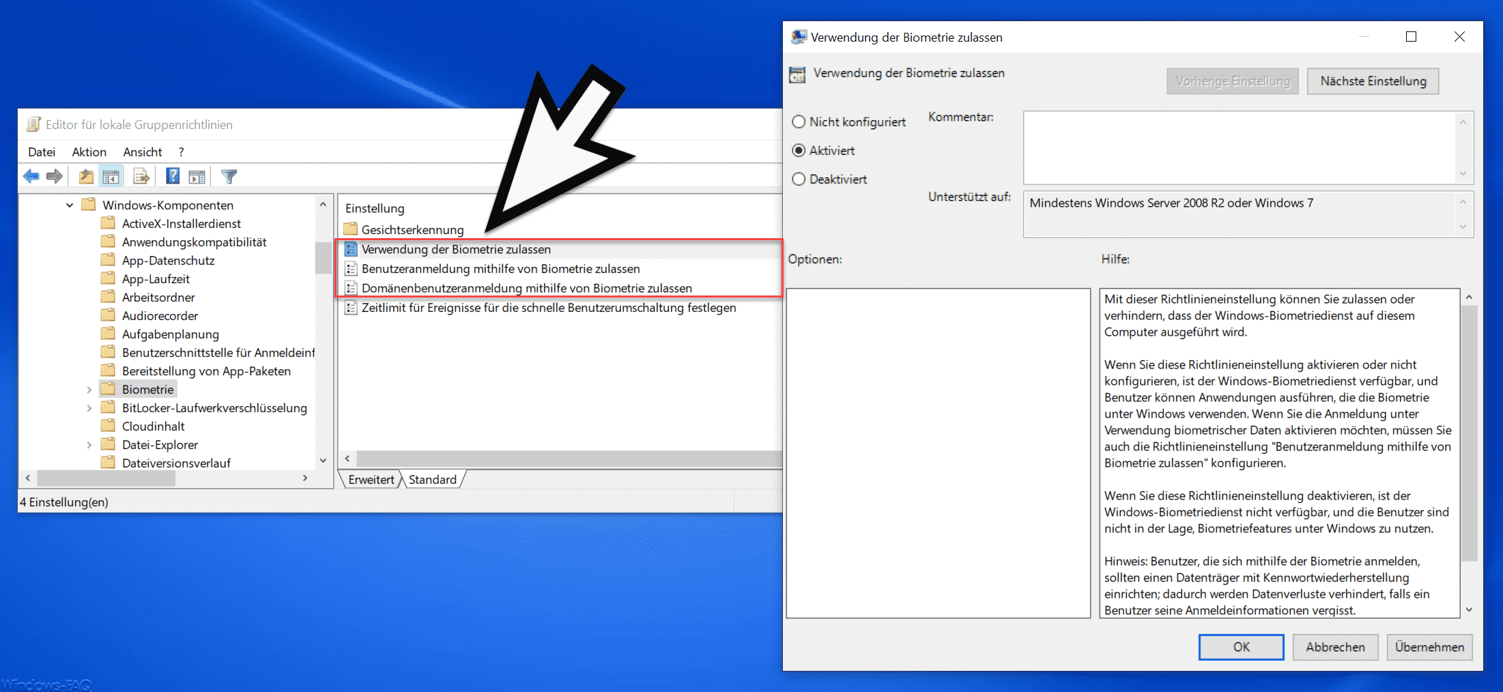Click the Export List toolbar icon
The height and width of the screenshot is (692, 1503).
point(141,177)
